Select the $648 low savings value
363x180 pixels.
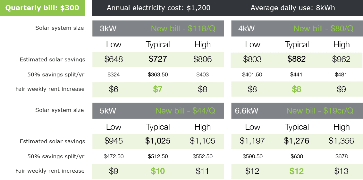(x=114, y=59)
